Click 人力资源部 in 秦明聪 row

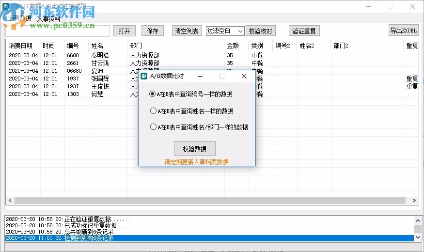click(145, 55)
